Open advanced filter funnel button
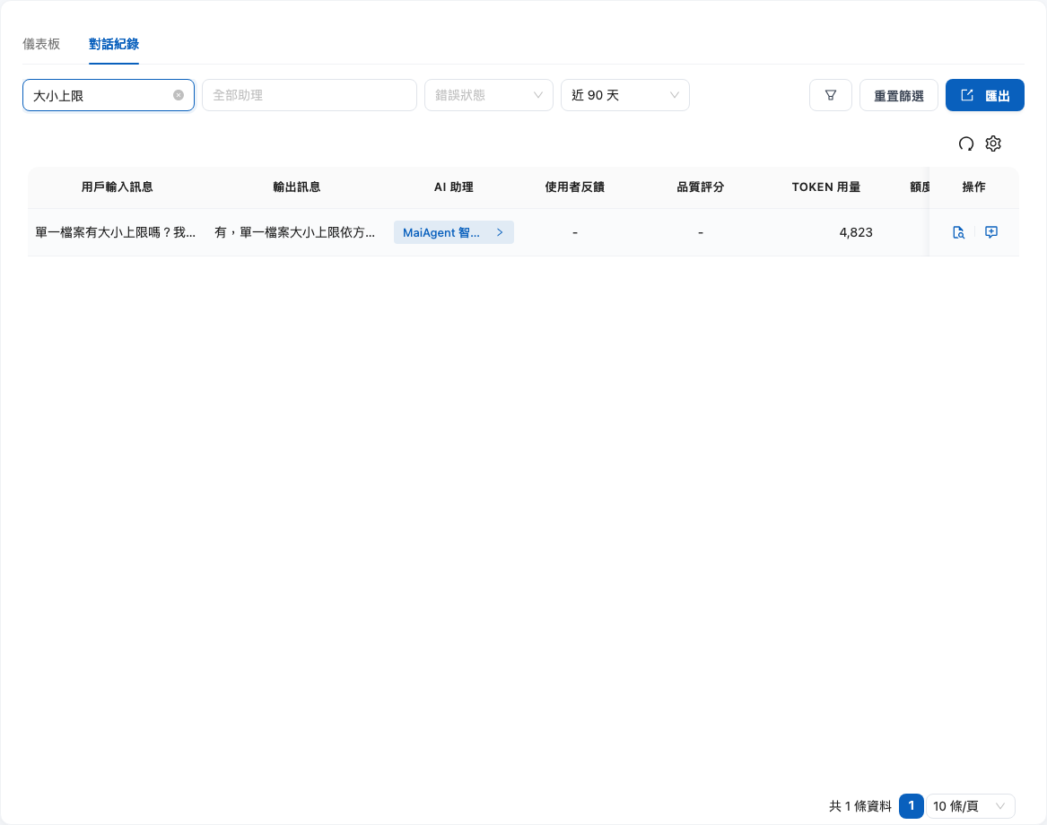Viewport: 1047px width, 825px height. tap(831, 95)
